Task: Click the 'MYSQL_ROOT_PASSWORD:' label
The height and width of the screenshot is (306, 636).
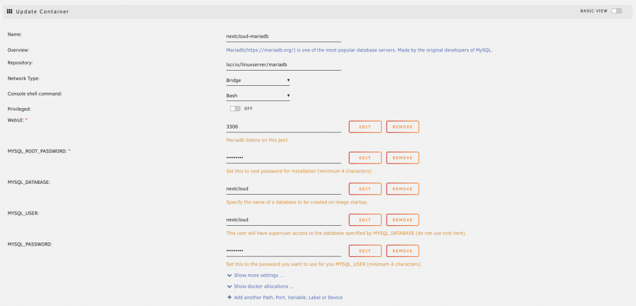Action: (37, 151)
